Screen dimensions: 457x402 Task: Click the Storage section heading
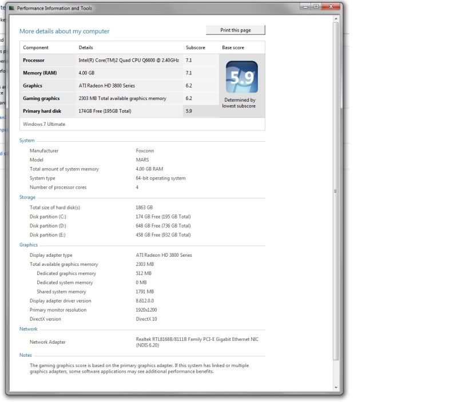27,197
